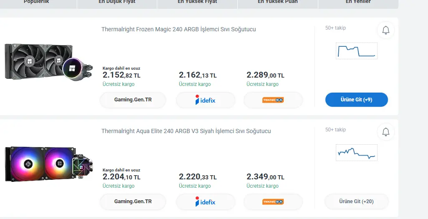Viewport: 428px width, 219px height.
Task: Click the 2.204,10 TL price
Action: [121, 177]
